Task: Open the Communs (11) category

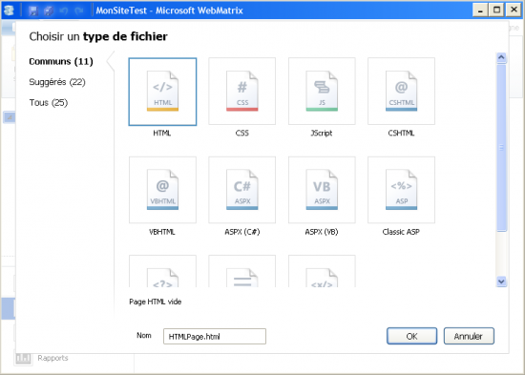Action: point(61,62)
